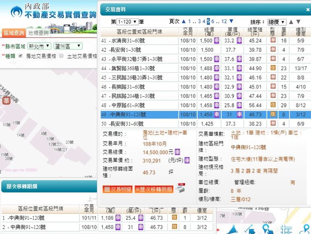Click 華 map marker on the map
The height and width of the screenshot is (234, 311).
click(x=6, y=101)
